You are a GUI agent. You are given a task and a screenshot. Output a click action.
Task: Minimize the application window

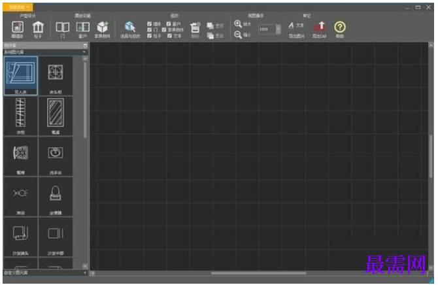(x=407, y=8)
